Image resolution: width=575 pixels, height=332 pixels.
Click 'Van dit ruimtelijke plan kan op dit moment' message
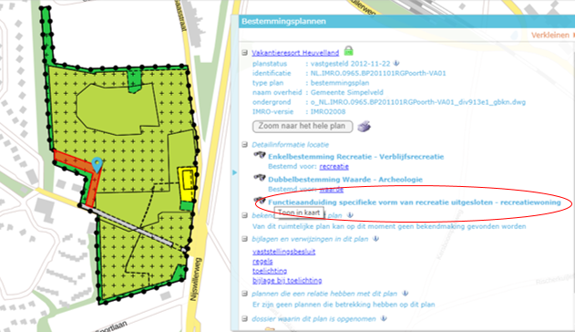coord(389,226)
